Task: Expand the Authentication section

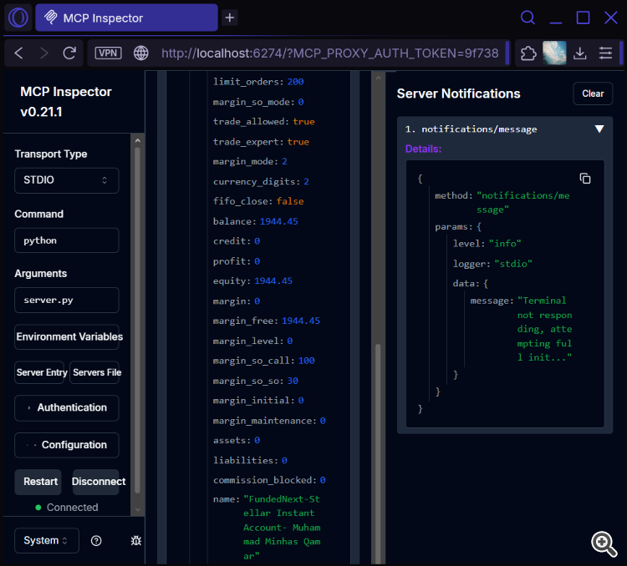Action: (x=66, y=408)
